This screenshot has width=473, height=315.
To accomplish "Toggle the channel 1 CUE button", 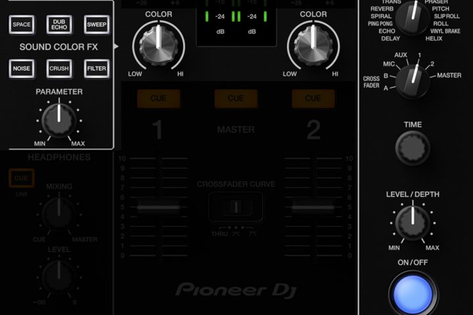I will (x=158, y=98).
